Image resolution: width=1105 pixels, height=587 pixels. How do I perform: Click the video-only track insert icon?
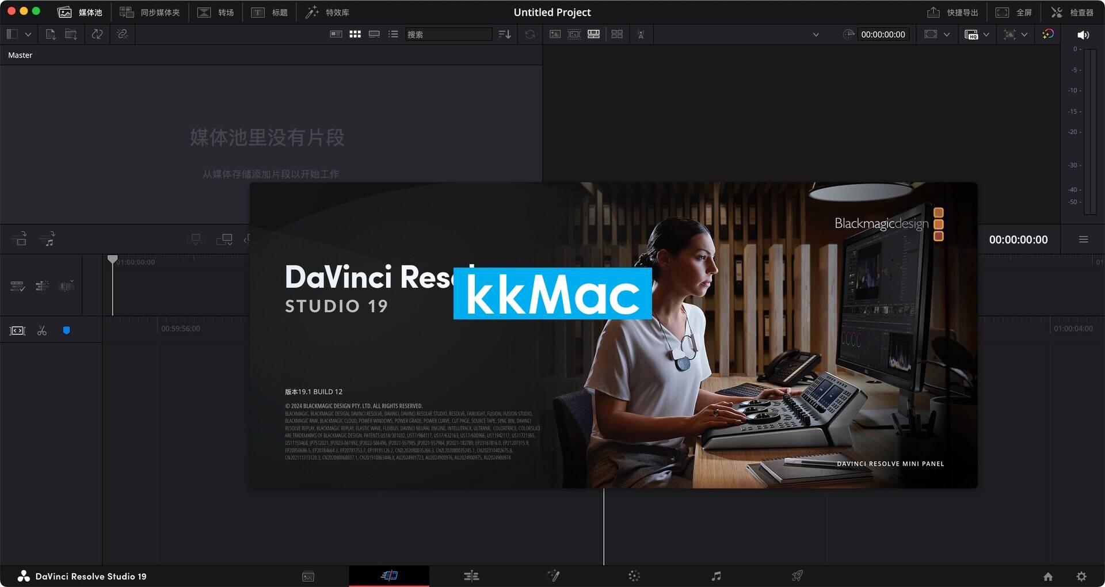point(19,238)
